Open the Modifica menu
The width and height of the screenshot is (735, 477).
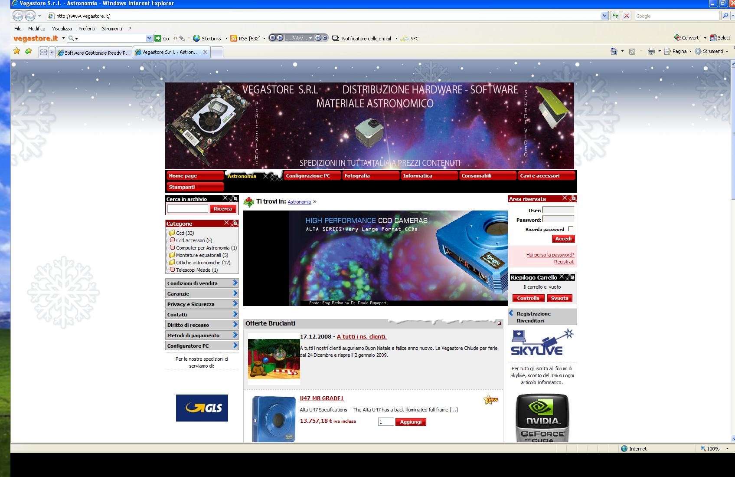tap(37, 29)
